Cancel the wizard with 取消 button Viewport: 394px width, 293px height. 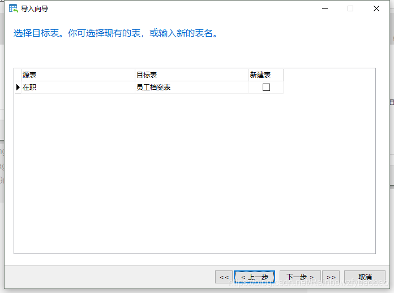(365, 277)
